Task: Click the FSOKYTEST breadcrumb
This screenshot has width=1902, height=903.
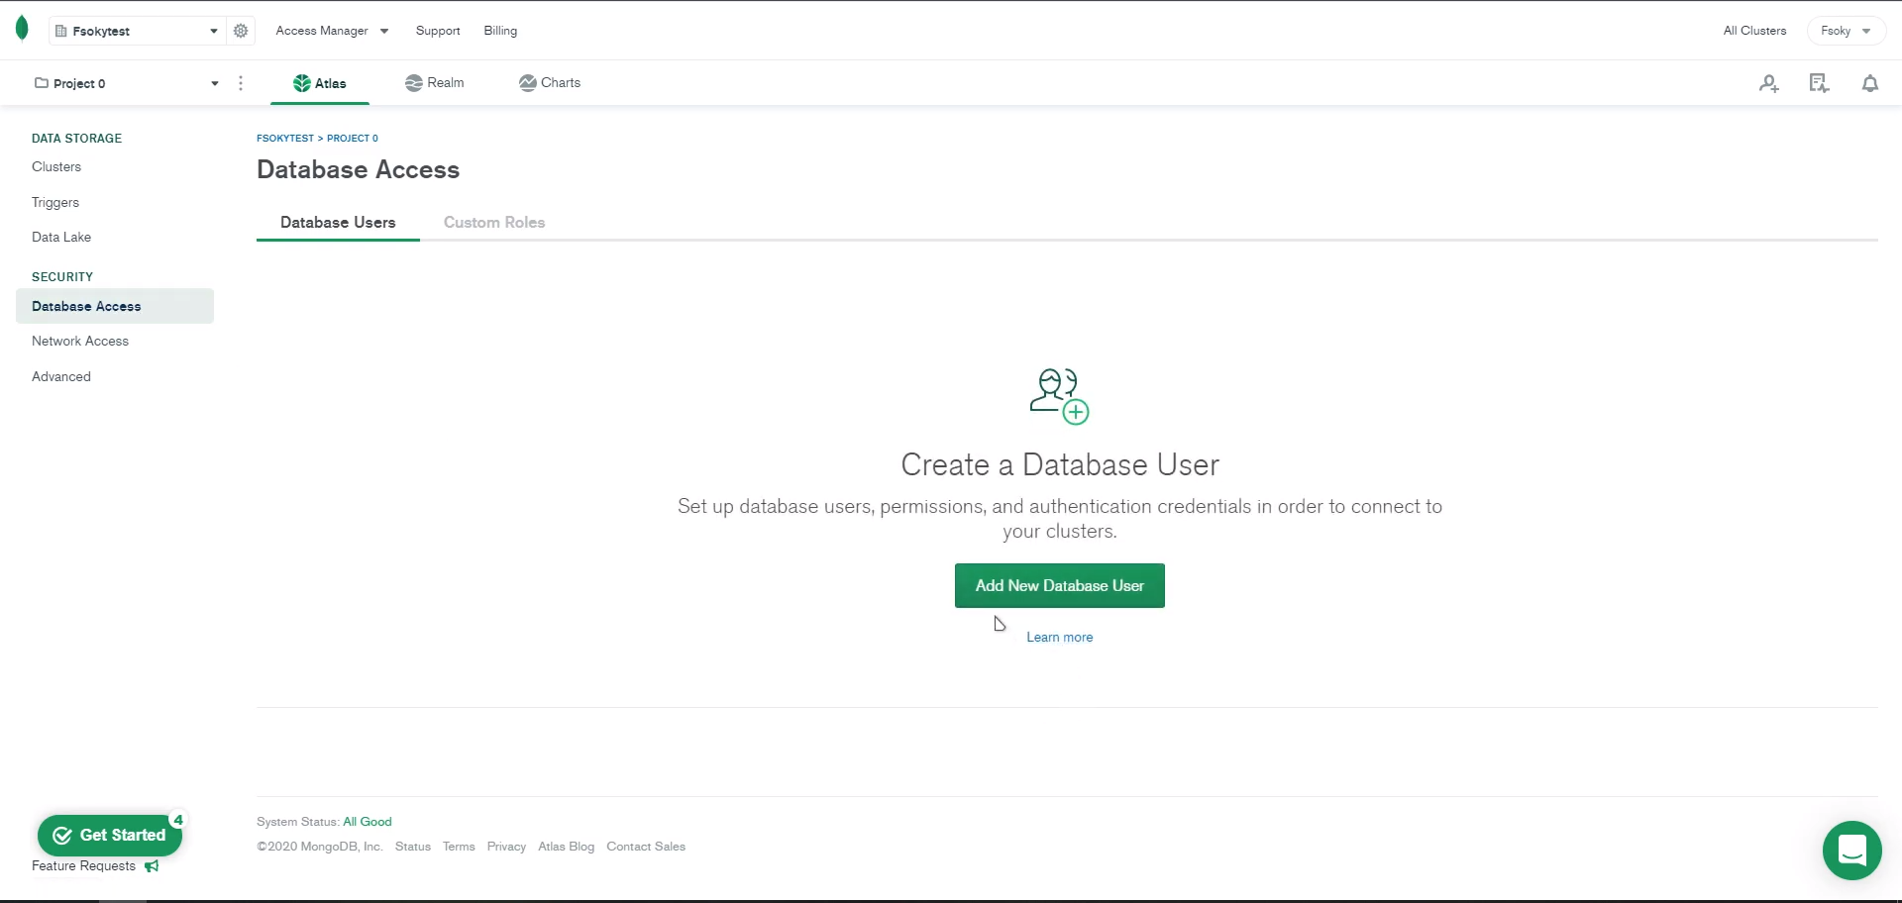Action: coord(285,139)
